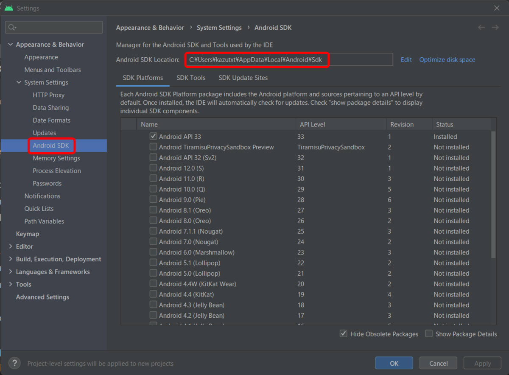Expand the Build, Execution, Deployment node
Image resolution: width=509 pixels, height=375 pixels.
11,259
